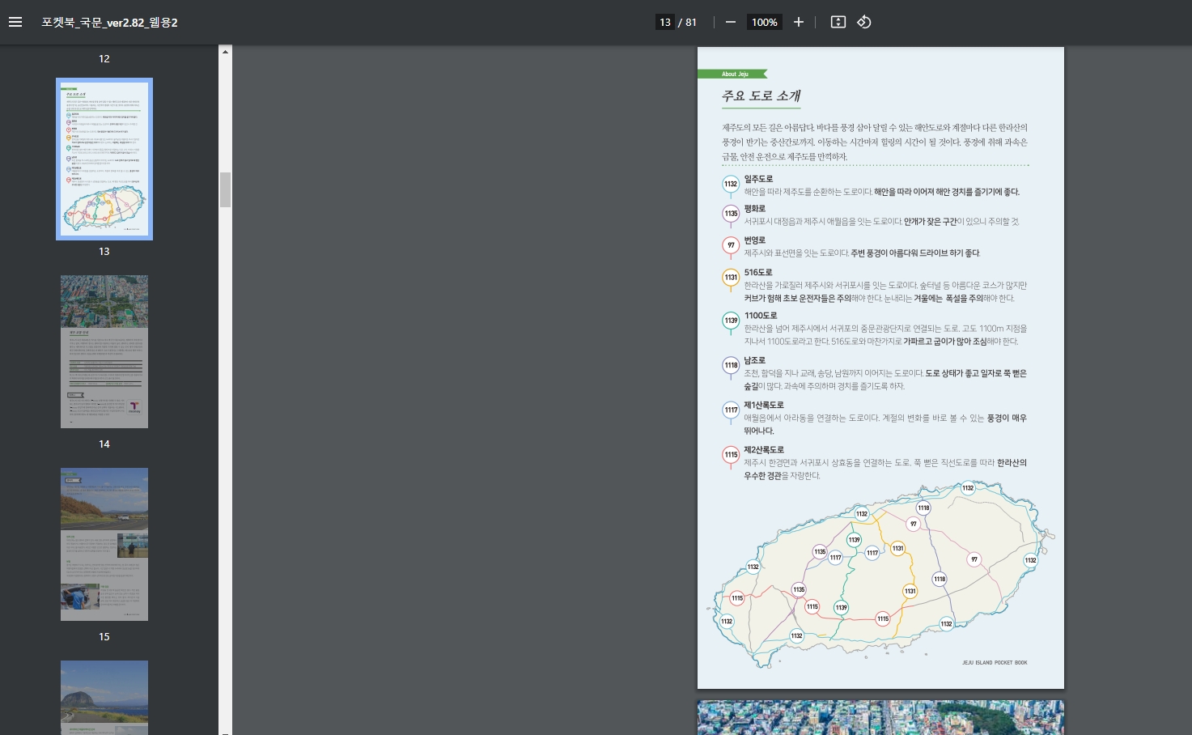Click the sidebar scroll up arrow
1192x735 pixels.
click(x=225, y=52)
